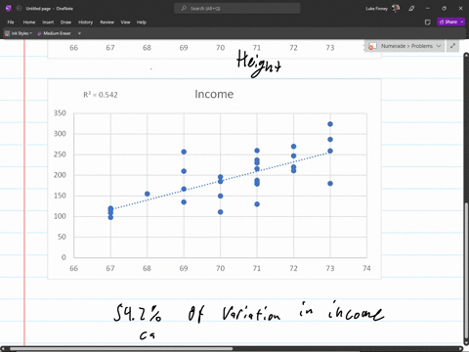Click the handwritten 54.2% note
This screenshot has height=352, width=469.
(x=138, y=313)
